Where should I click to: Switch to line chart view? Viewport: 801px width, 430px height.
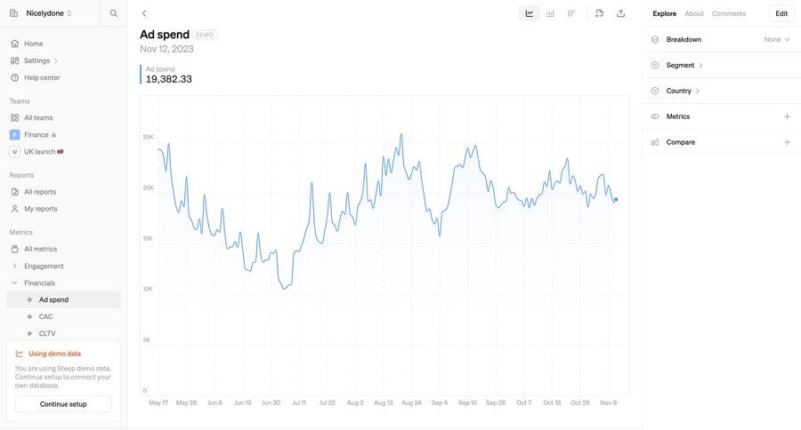pyautogui.click(x=530, y=13)
